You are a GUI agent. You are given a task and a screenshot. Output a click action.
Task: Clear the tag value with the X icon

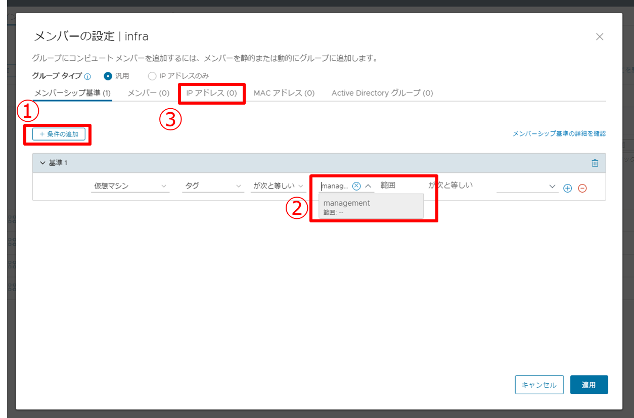[x=356, y=186]
